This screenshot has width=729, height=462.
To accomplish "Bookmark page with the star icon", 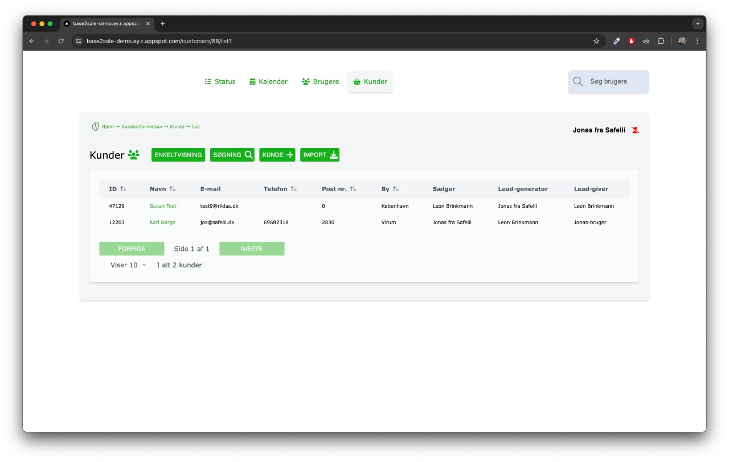I will coord(596,41).
